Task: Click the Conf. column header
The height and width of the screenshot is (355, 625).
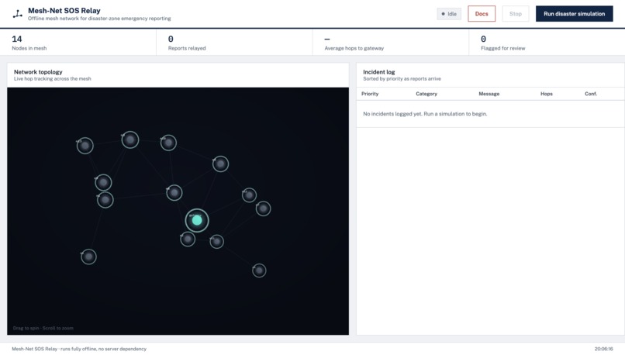Action: point(591,94)
